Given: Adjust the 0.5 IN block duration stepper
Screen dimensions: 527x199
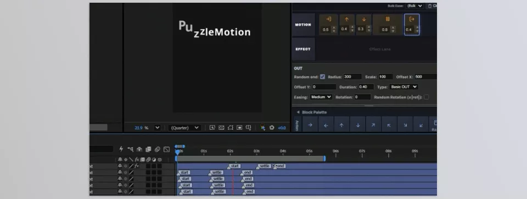Looking at the screenshot, I should point(334,29).
